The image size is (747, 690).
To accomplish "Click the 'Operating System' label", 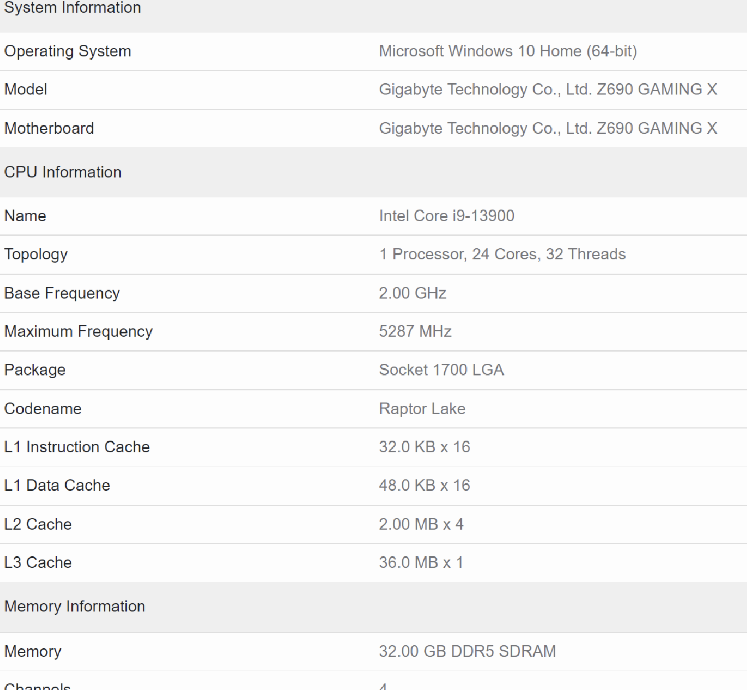I will [x=68, y=51].
